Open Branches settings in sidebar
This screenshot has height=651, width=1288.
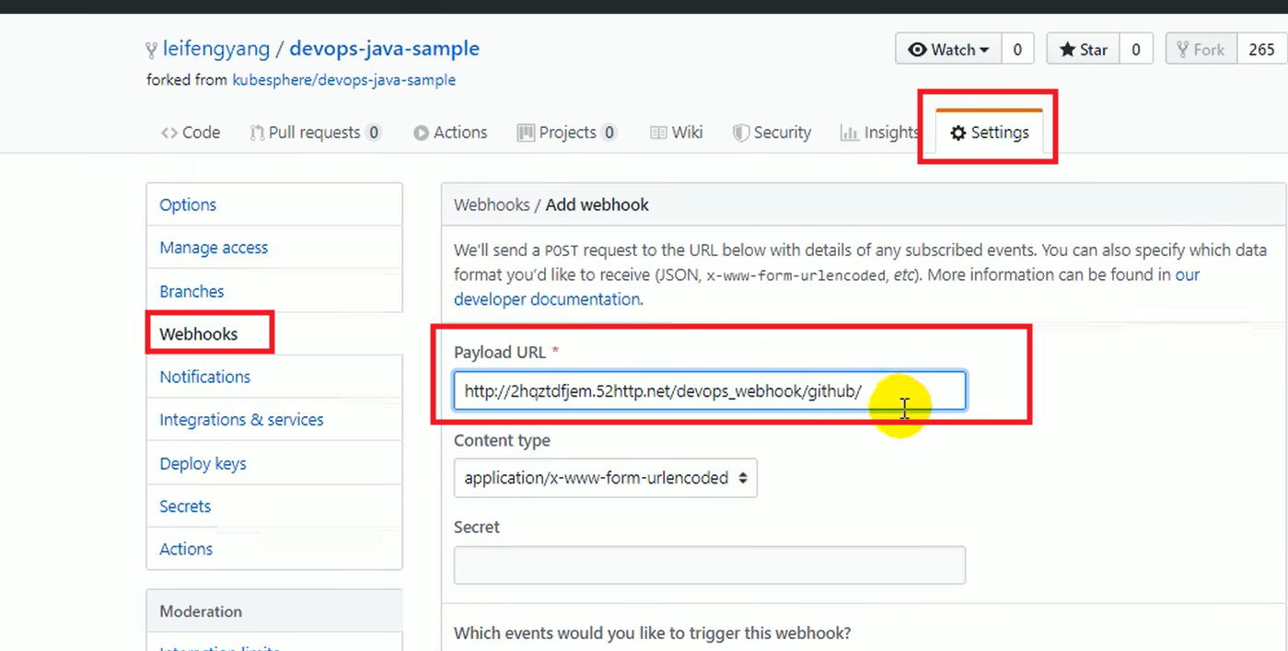coord(274,291)
